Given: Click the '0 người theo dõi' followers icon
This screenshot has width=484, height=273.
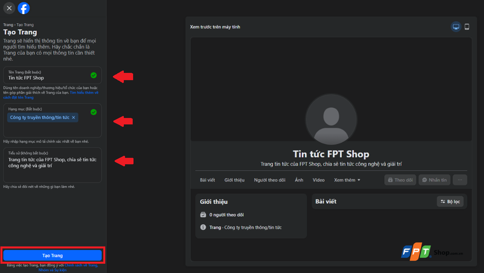Looking at the screenshot, I should (203, 215).
